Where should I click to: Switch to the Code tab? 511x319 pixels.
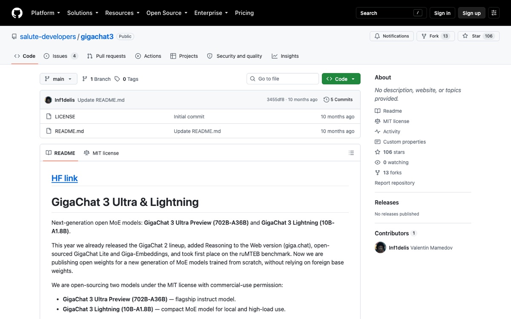25,56
